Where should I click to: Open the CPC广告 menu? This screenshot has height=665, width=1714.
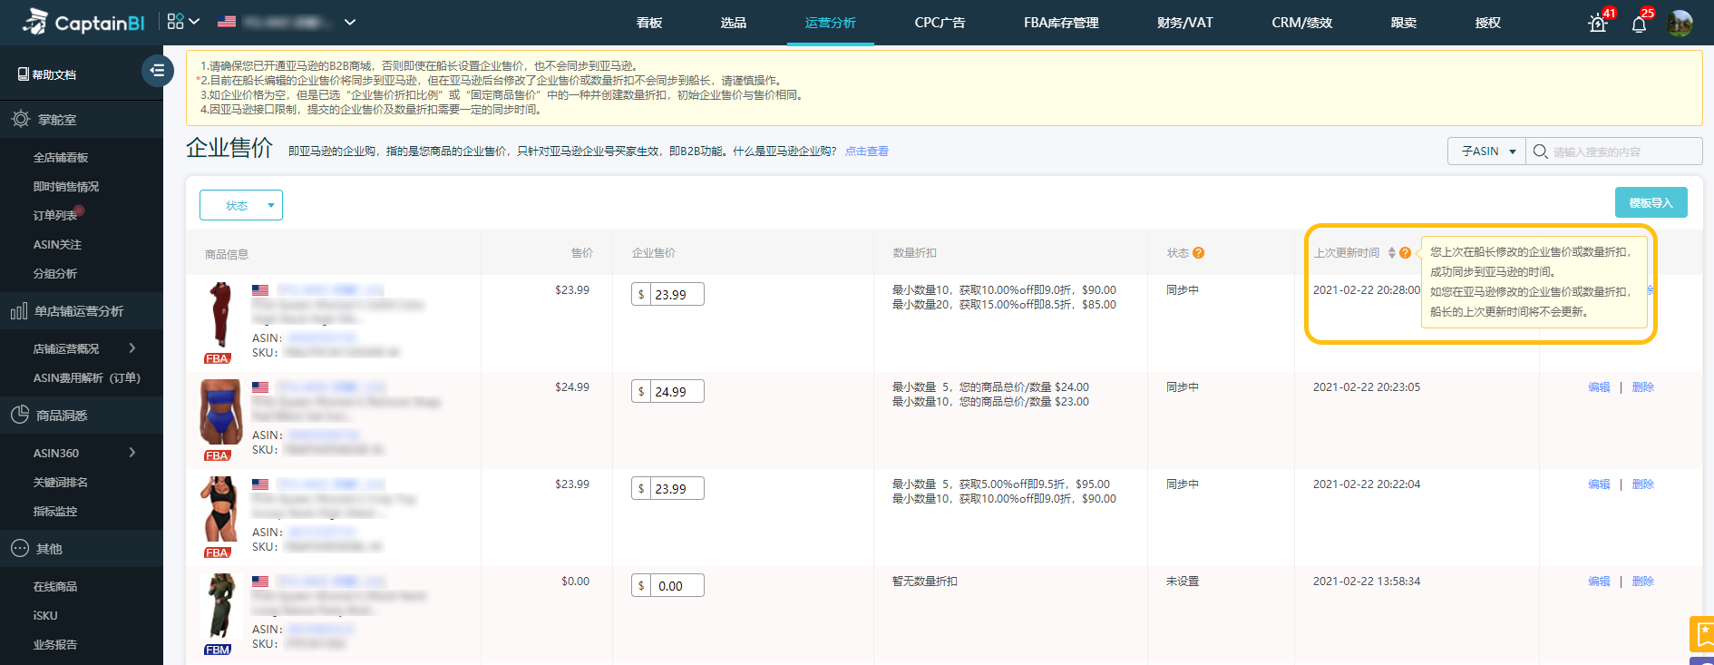(x=940, y=23)
